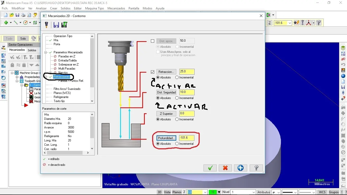Click the plus-lightning FastPoint icon near Z field
The height and width of the screenshot is (195, 347).
296,23
